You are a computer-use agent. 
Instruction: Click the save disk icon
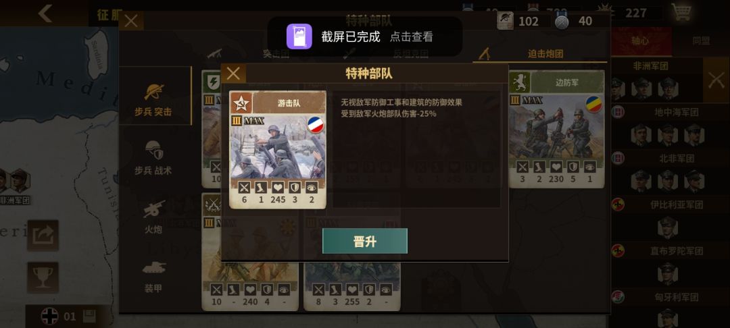point(89,317)
